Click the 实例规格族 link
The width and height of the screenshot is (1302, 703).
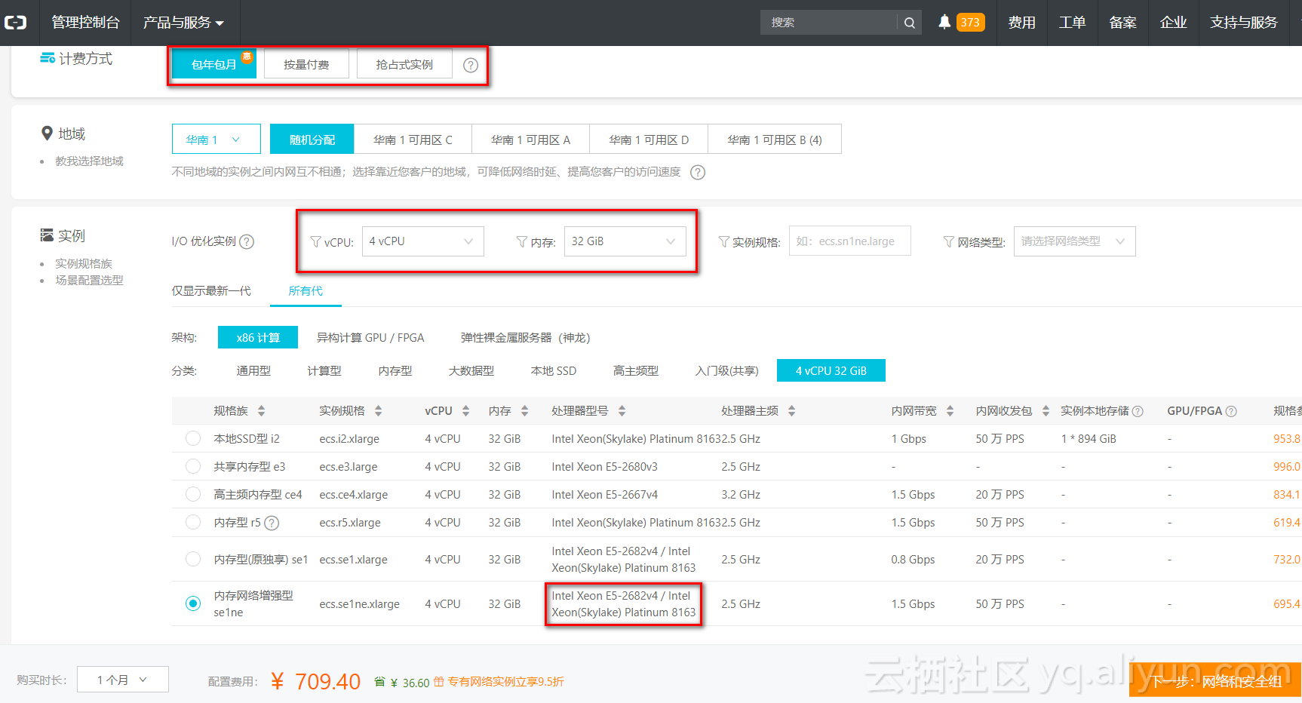(x=84, y=263)
